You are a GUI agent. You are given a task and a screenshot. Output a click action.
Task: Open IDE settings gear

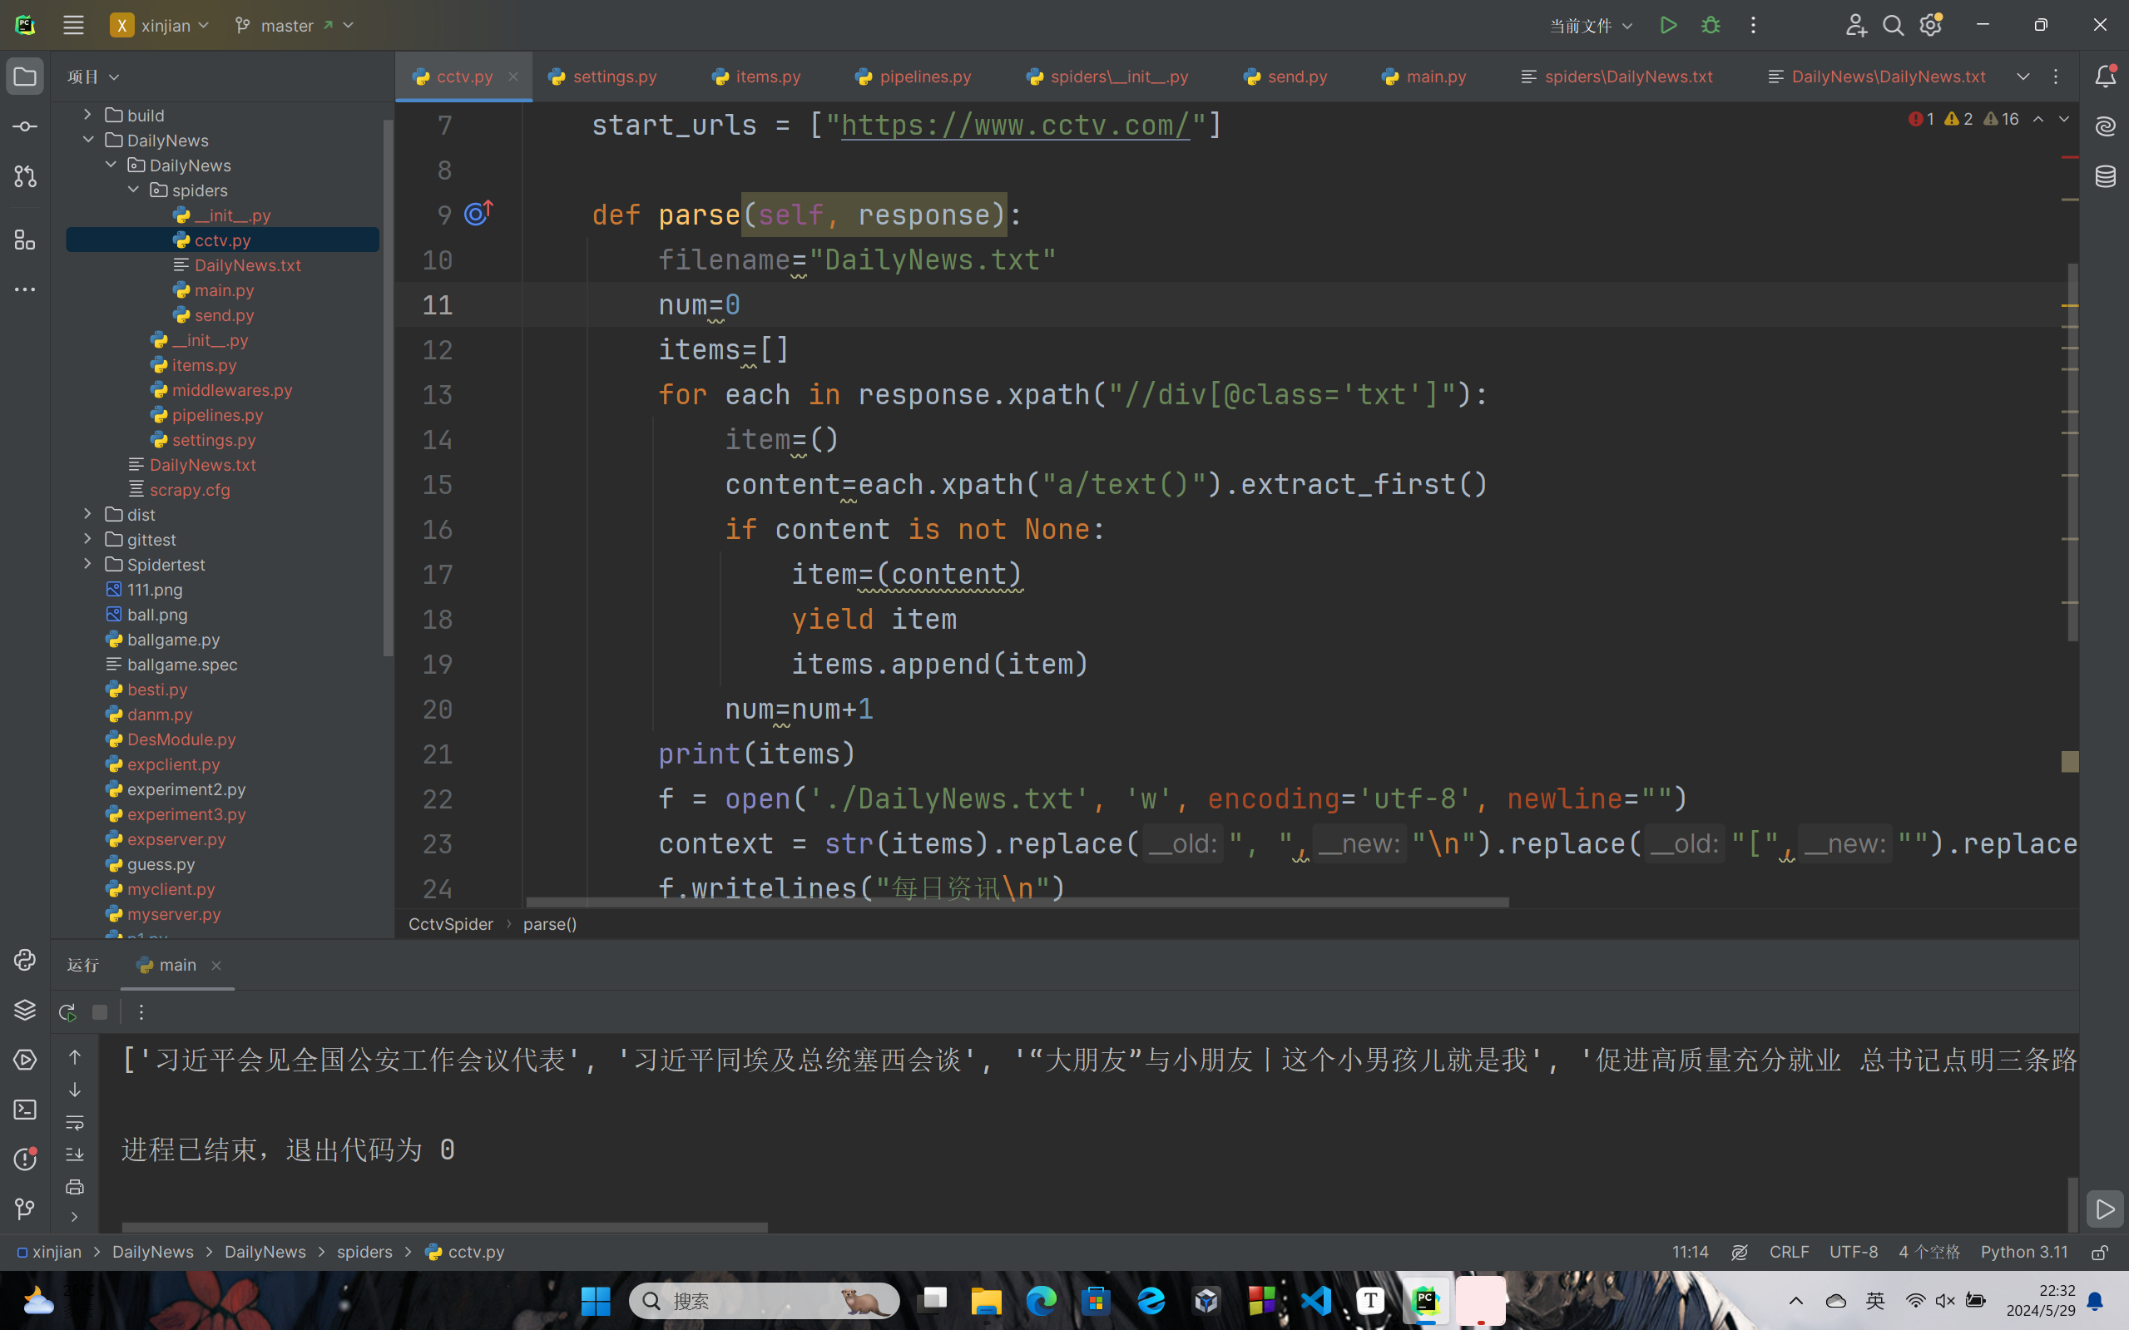pyautogui.click(x=1931, y=26)
